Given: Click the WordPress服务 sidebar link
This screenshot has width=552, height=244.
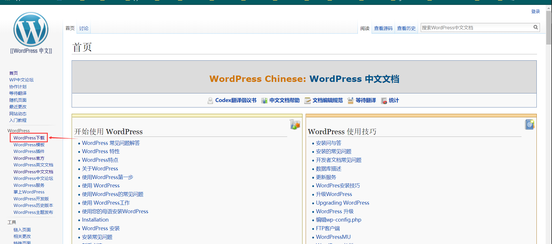Looking at the screenshot, I should [29, 185].
